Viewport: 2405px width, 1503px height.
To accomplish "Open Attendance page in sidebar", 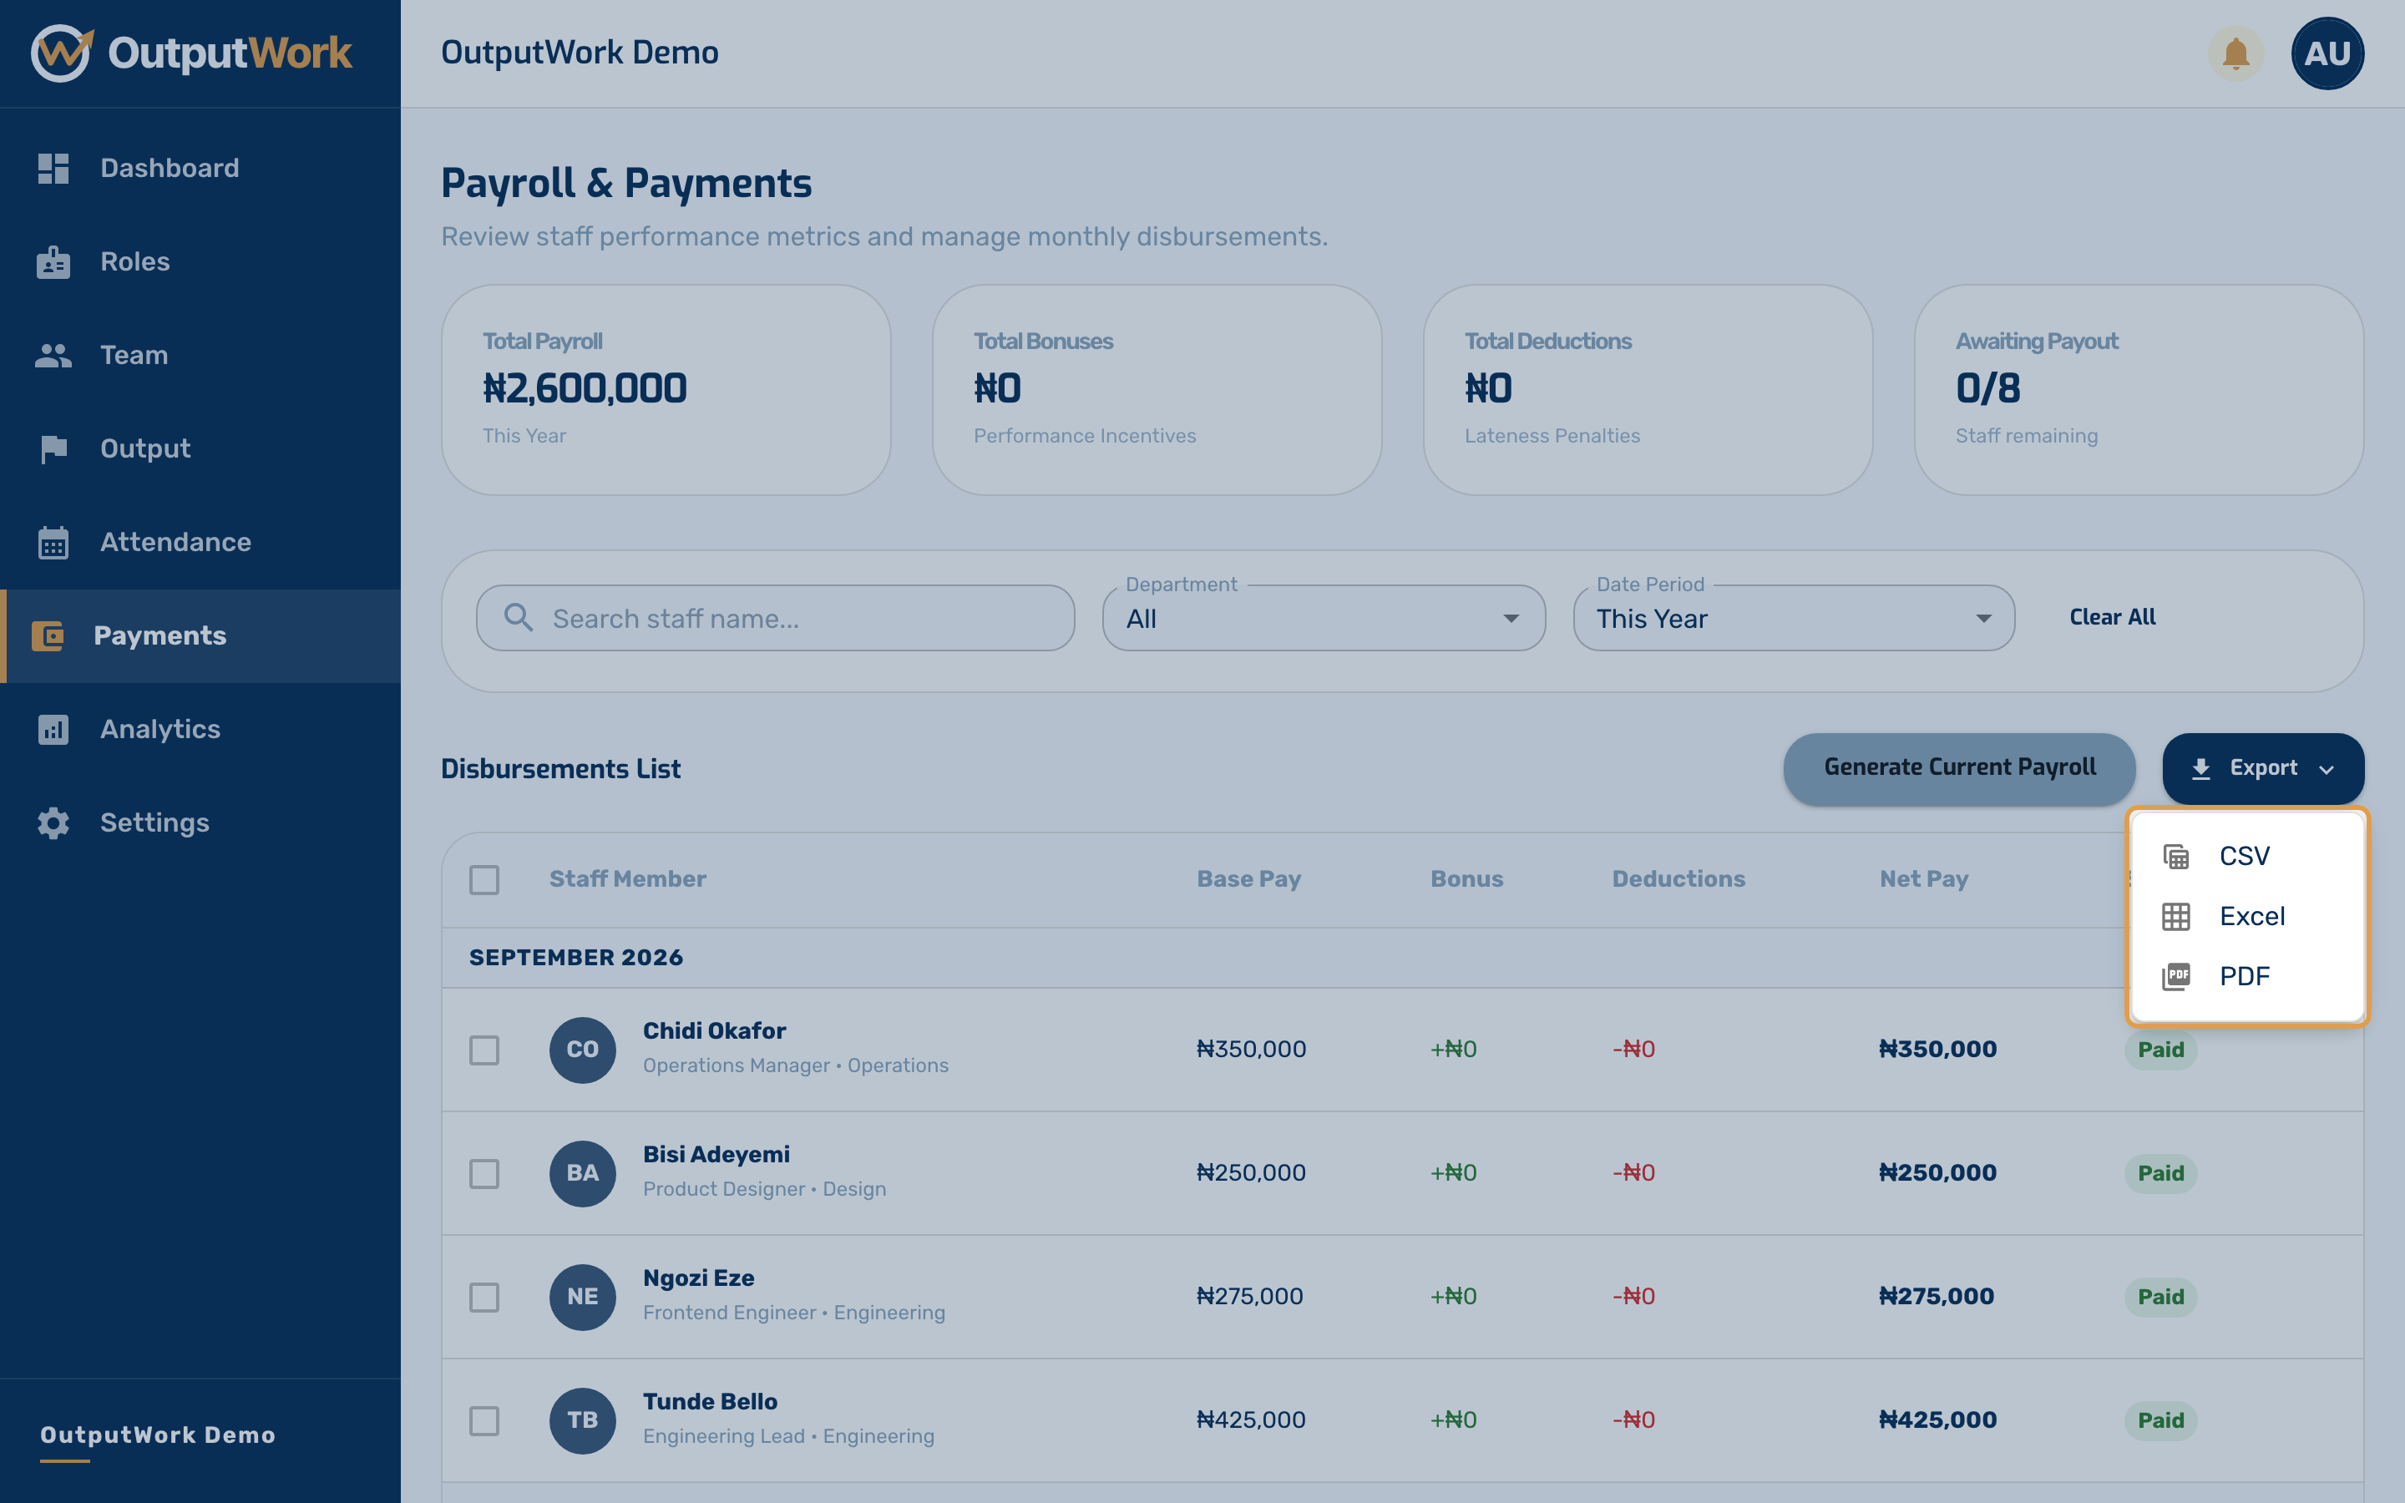I will [200, 543].
